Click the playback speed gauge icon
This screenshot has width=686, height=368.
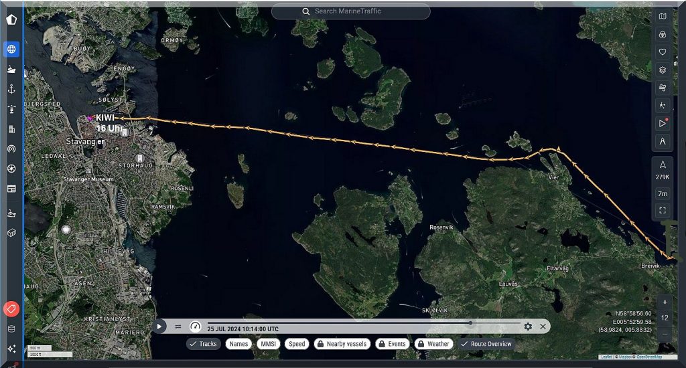[x=195, y=327]
